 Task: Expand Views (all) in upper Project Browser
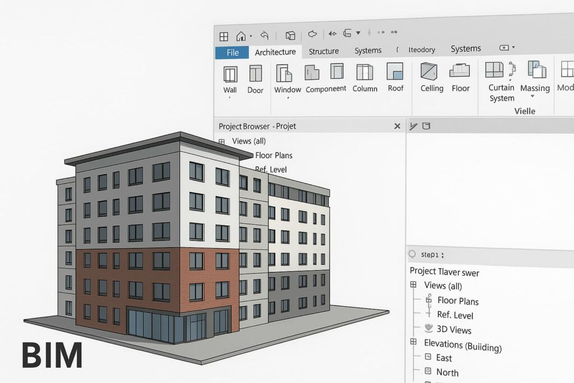pyautogui.click(x=222, y=142)
